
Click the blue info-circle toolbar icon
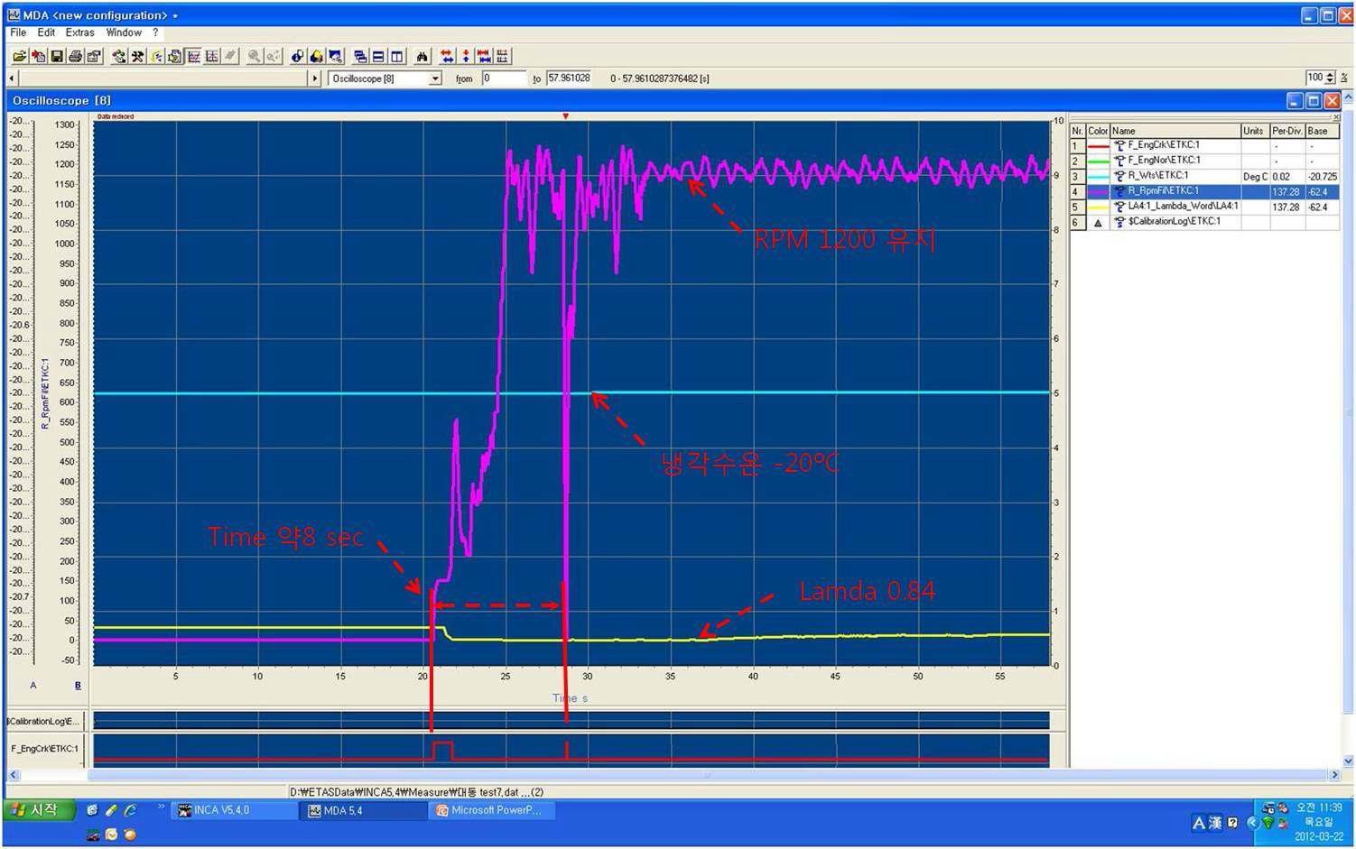[297, 56]
